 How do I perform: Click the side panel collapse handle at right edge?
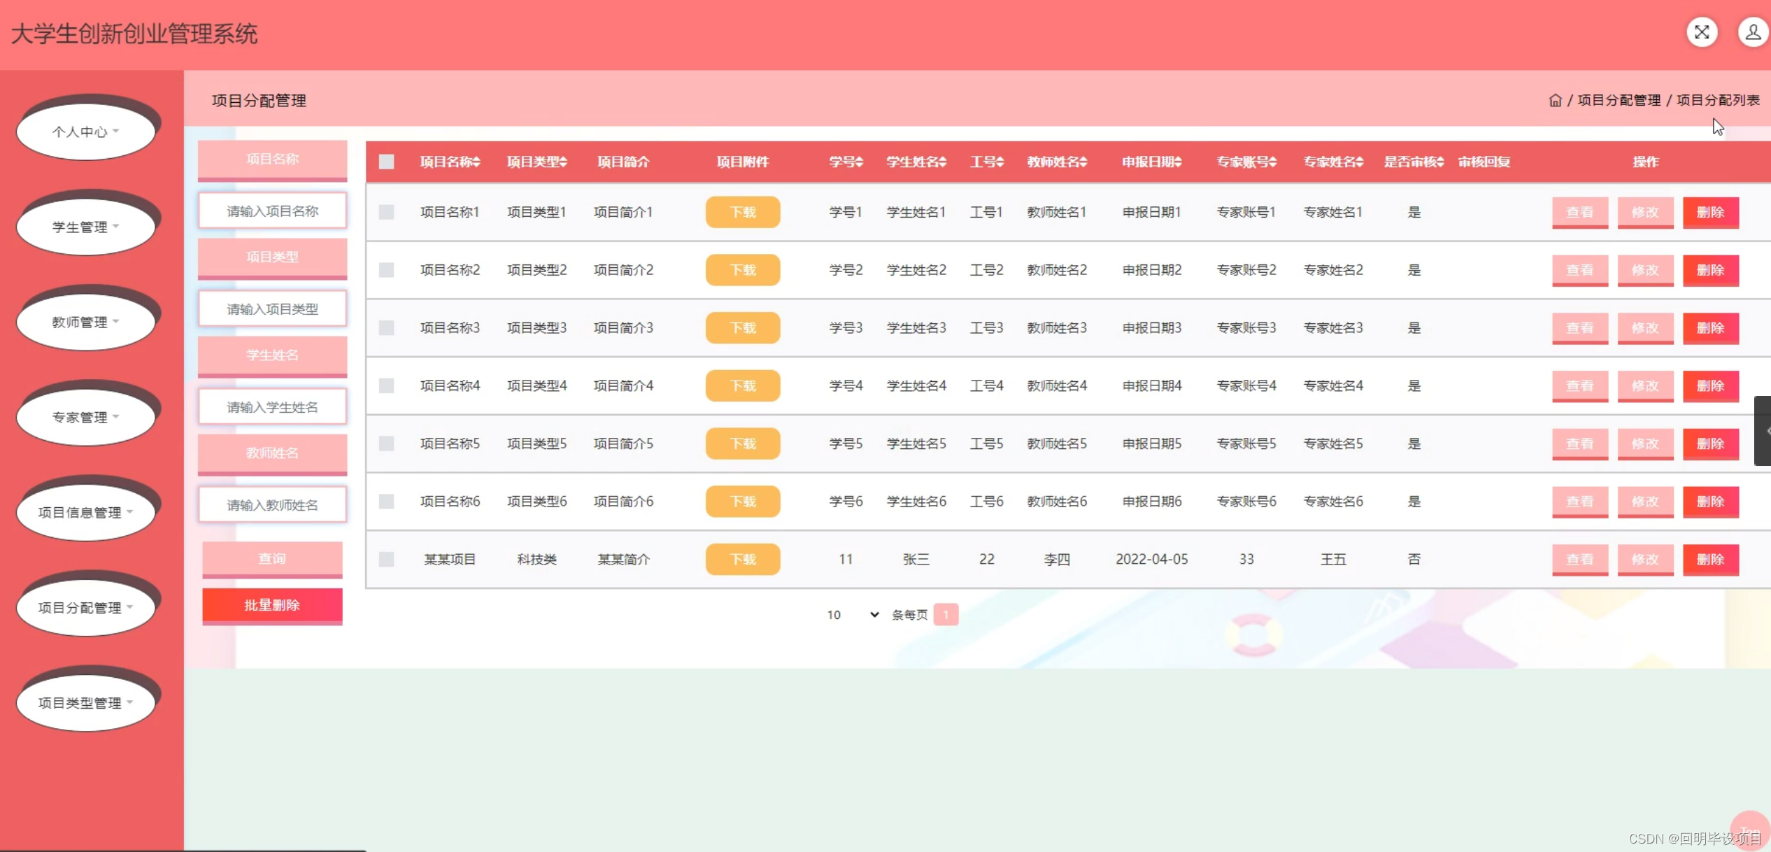1763,431
